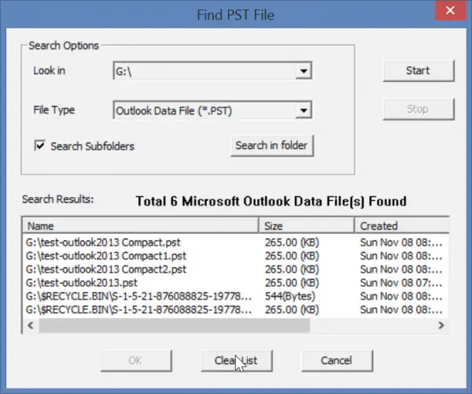
Task: Sort results by Created column header
Action: (x=402, y=226)
